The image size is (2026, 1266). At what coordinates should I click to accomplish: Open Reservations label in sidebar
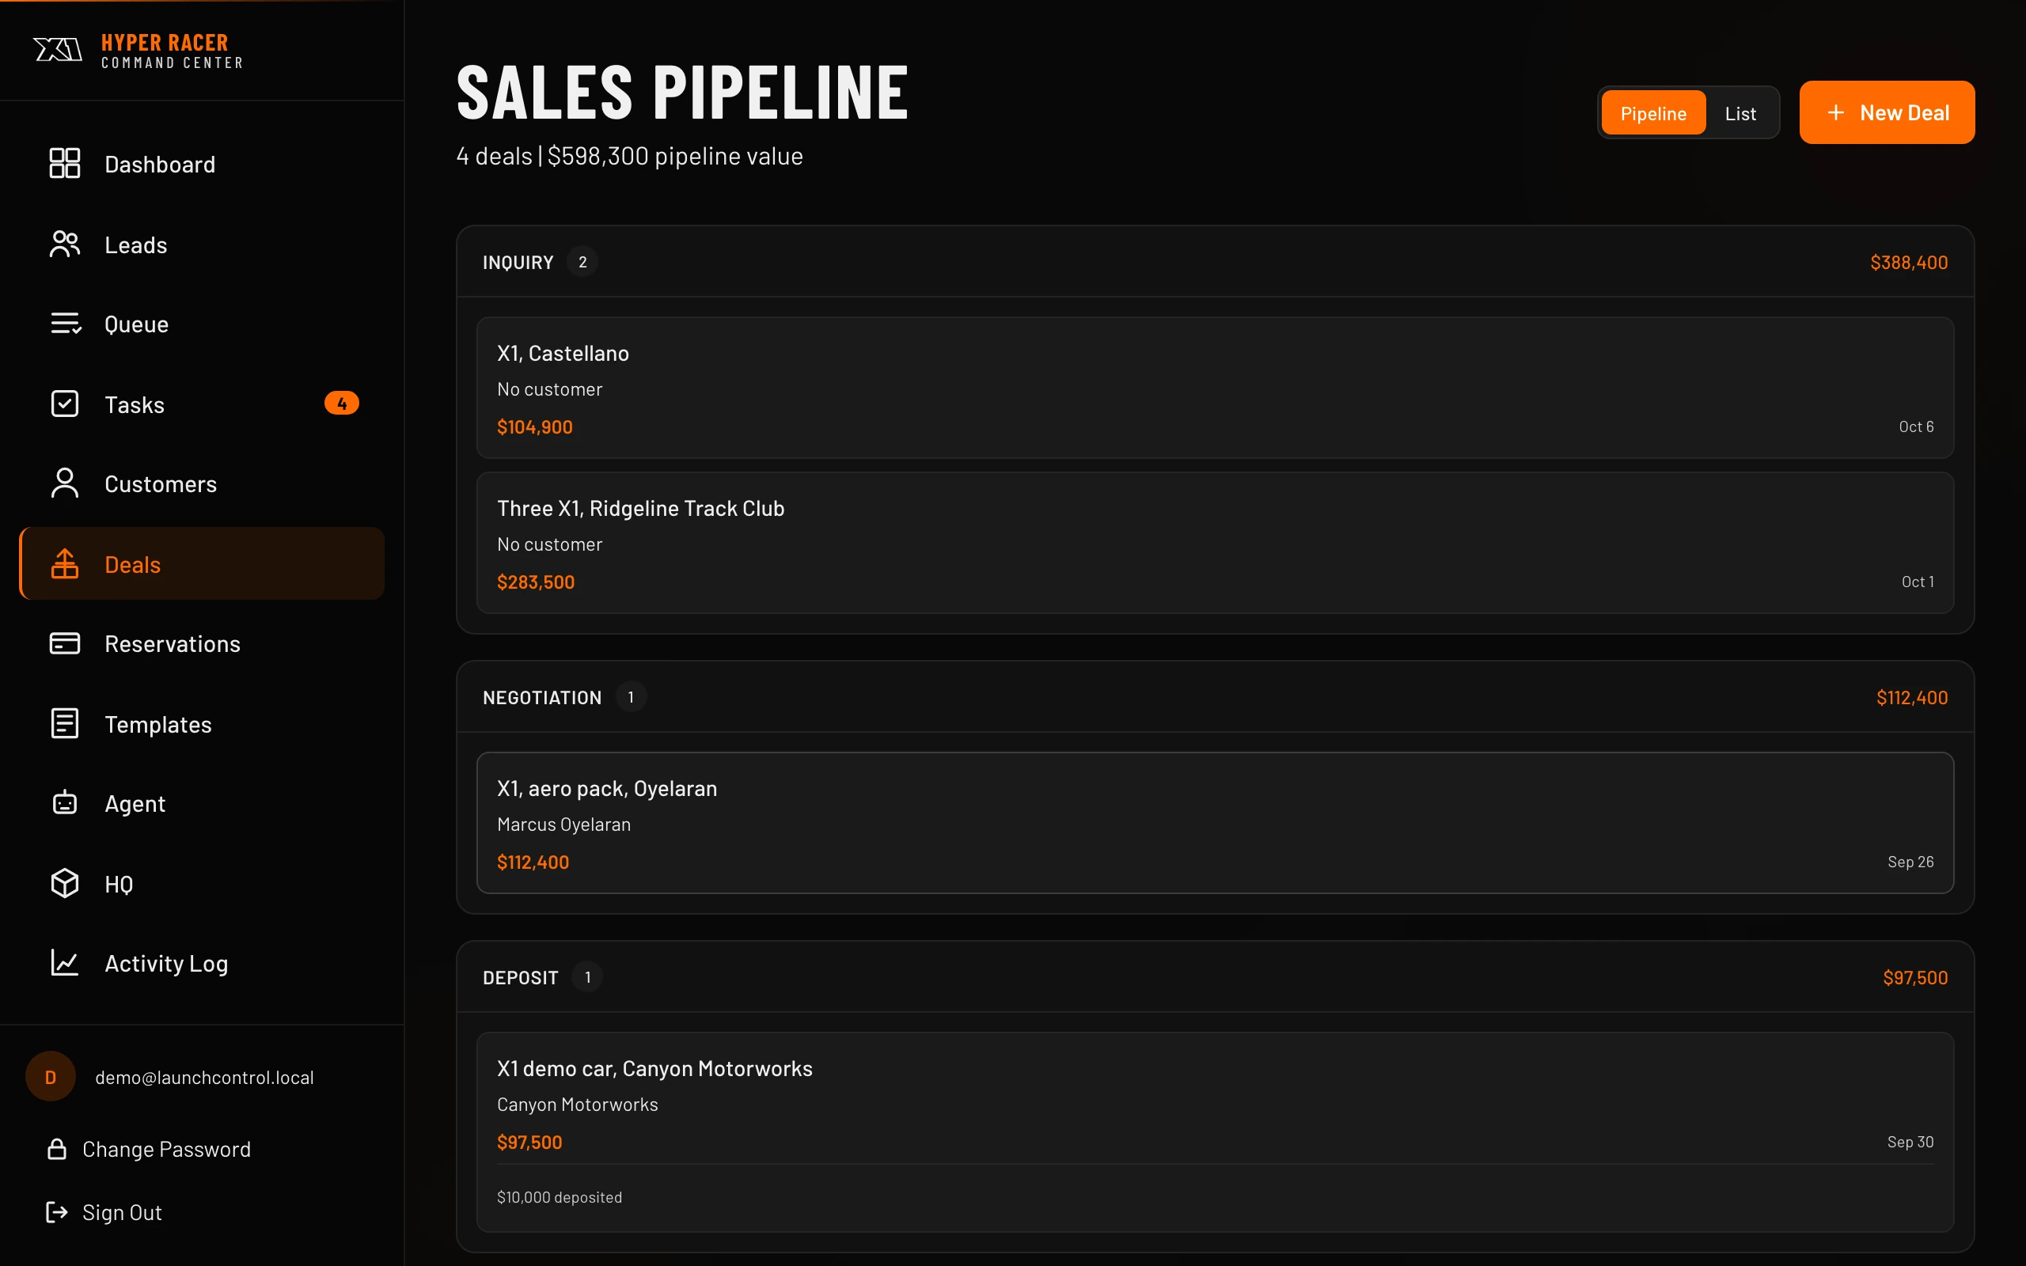(x=173, y=644)
